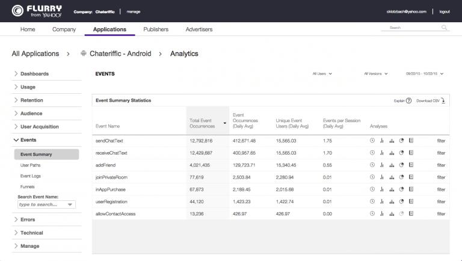Open clock history icon for sendChatText

pyautogui.click(x=372, y=140)
